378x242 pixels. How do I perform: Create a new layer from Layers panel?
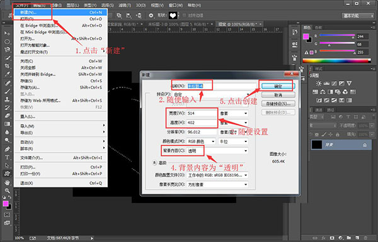click(357, 238)
